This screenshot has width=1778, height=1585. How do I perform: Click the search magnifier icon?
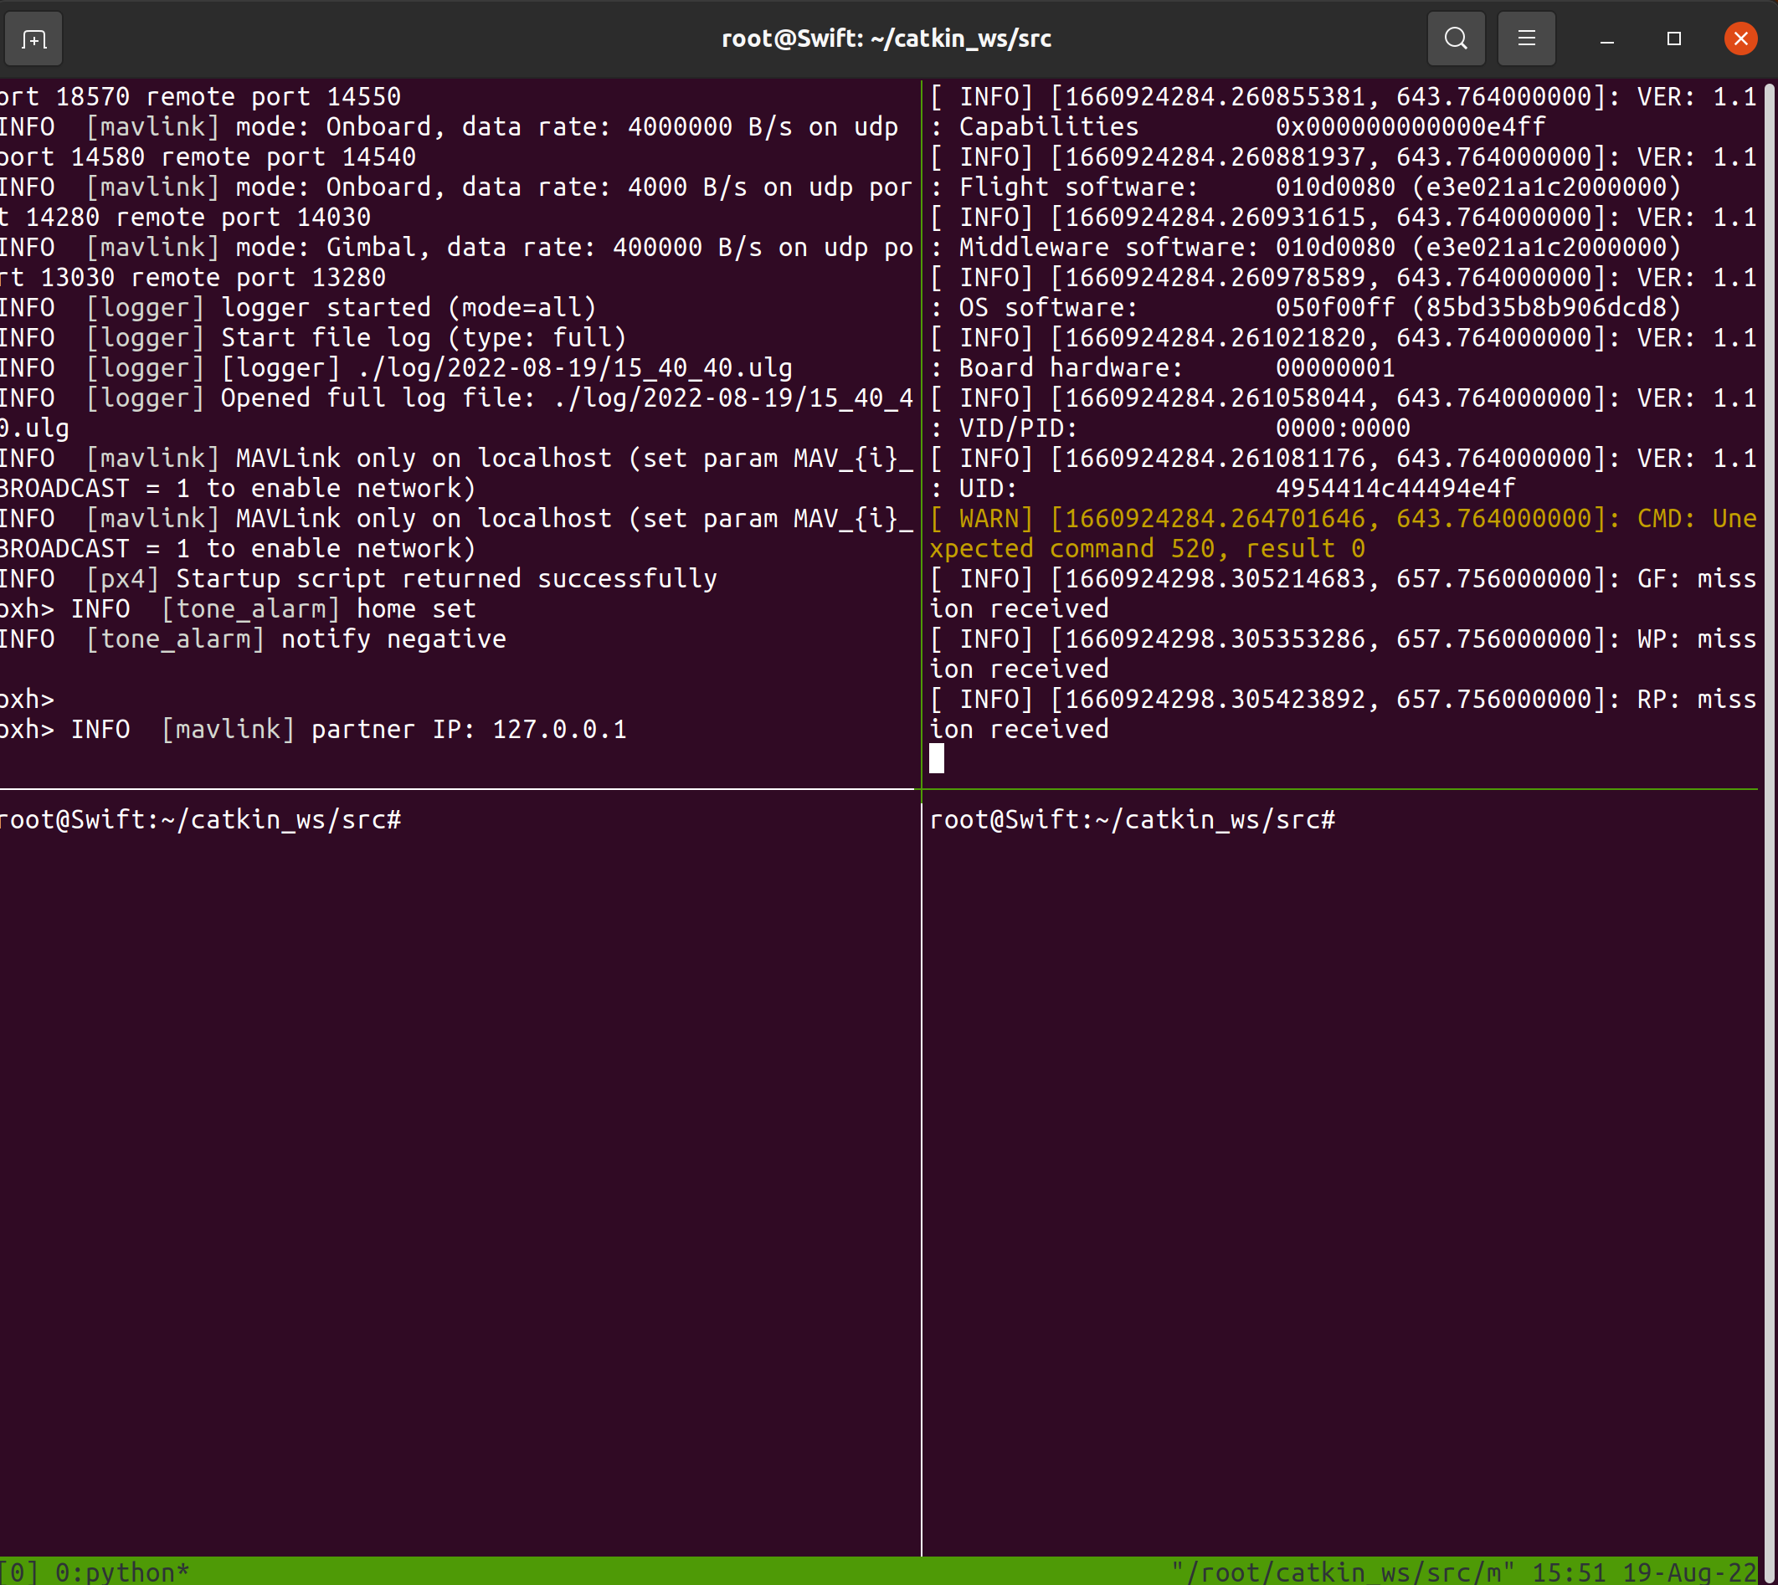point(1456,39)
